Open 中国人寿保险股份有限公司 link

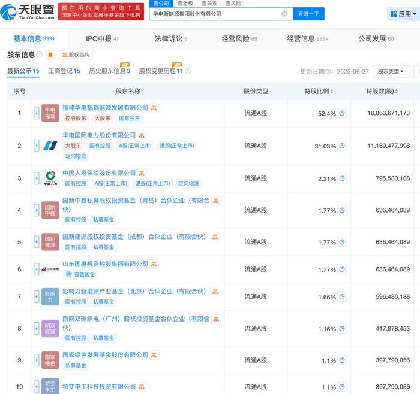click(x=99, y=173)
